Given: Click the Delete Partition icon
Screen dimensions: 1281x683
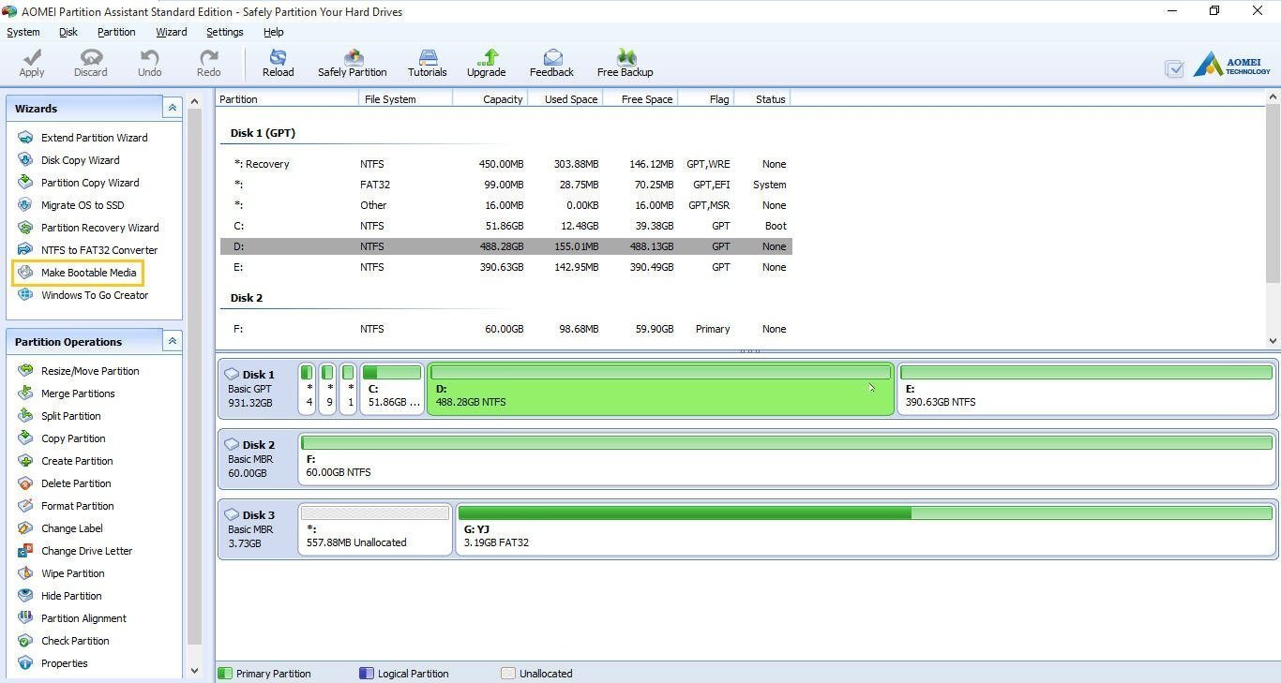Looking at the screenshot, I should [25, 483].
